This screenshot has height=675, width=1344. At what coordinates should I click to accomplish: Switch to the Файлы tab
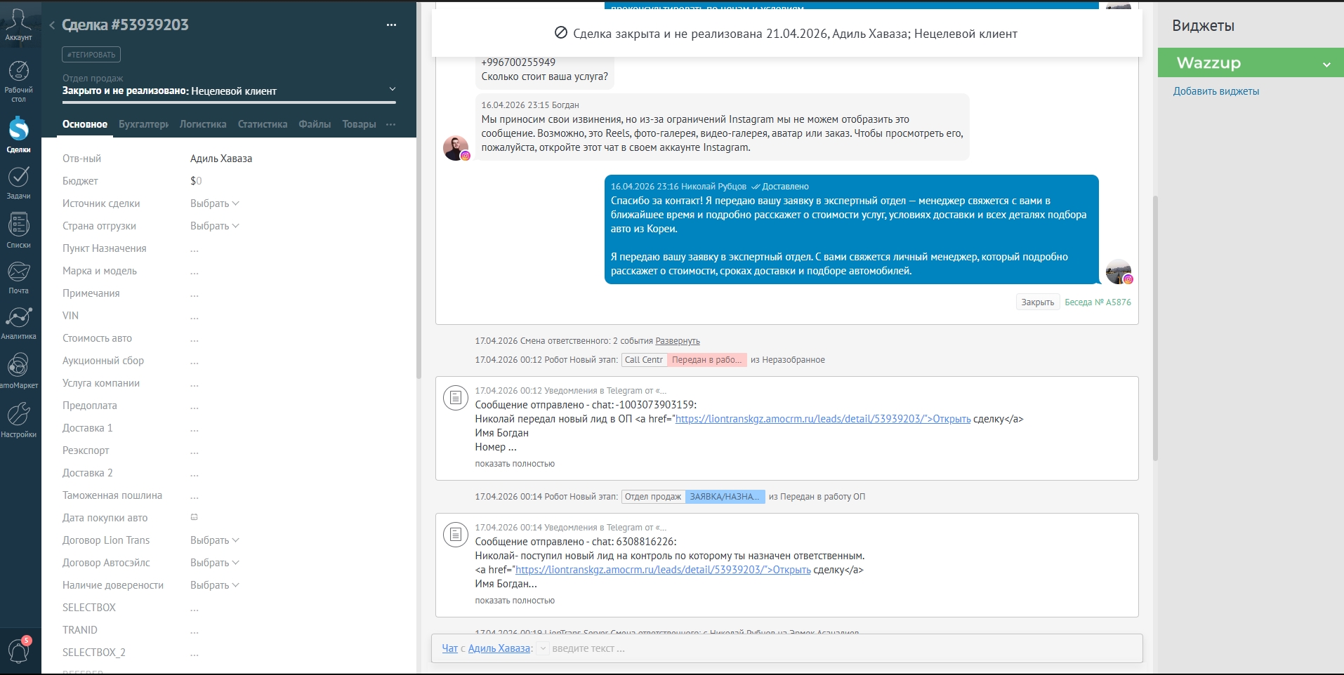tap(315, 124)
